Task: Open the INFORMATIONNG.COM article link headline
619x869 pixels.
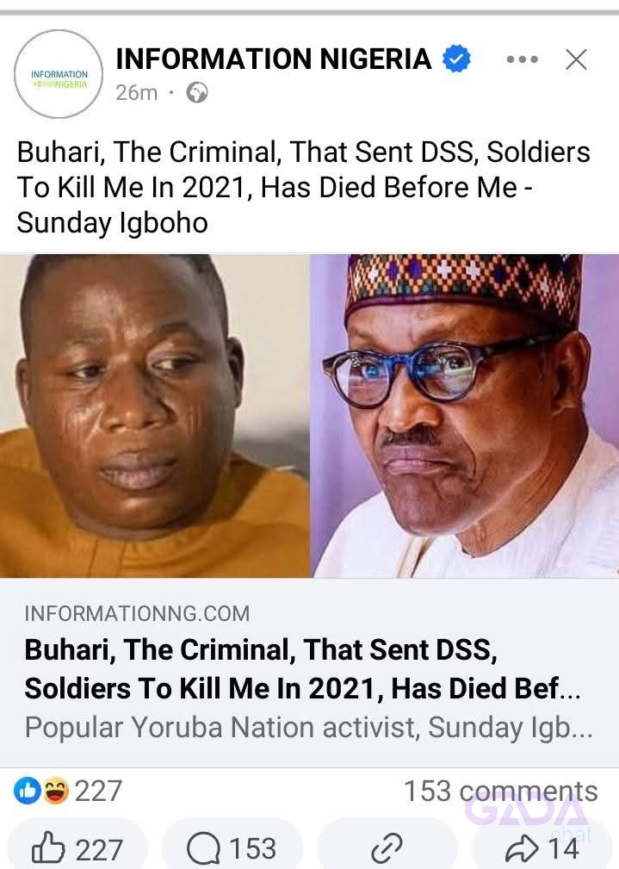Action: point(302,669)
